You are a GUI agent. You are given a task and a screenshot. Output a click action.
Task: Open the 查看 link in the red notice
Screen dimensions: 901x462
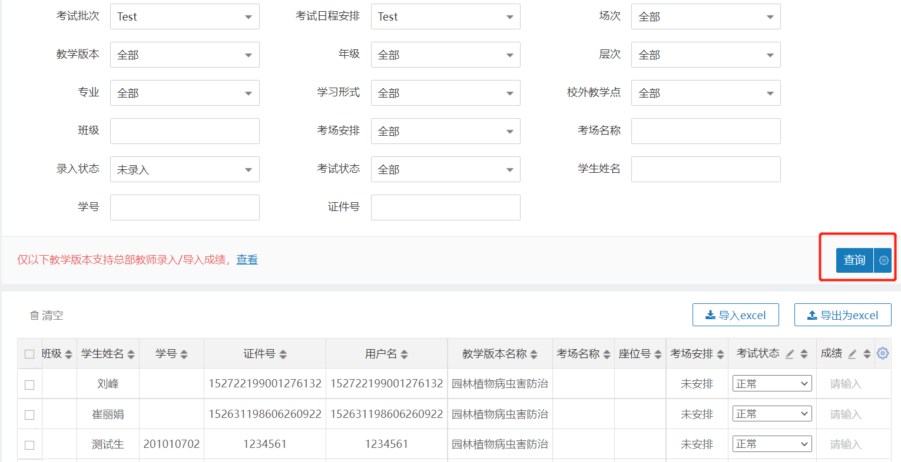[x=247, y=260]
